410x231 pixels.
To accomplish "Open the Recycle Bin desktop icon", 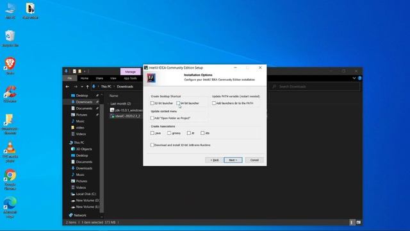I will click(10, 38).
